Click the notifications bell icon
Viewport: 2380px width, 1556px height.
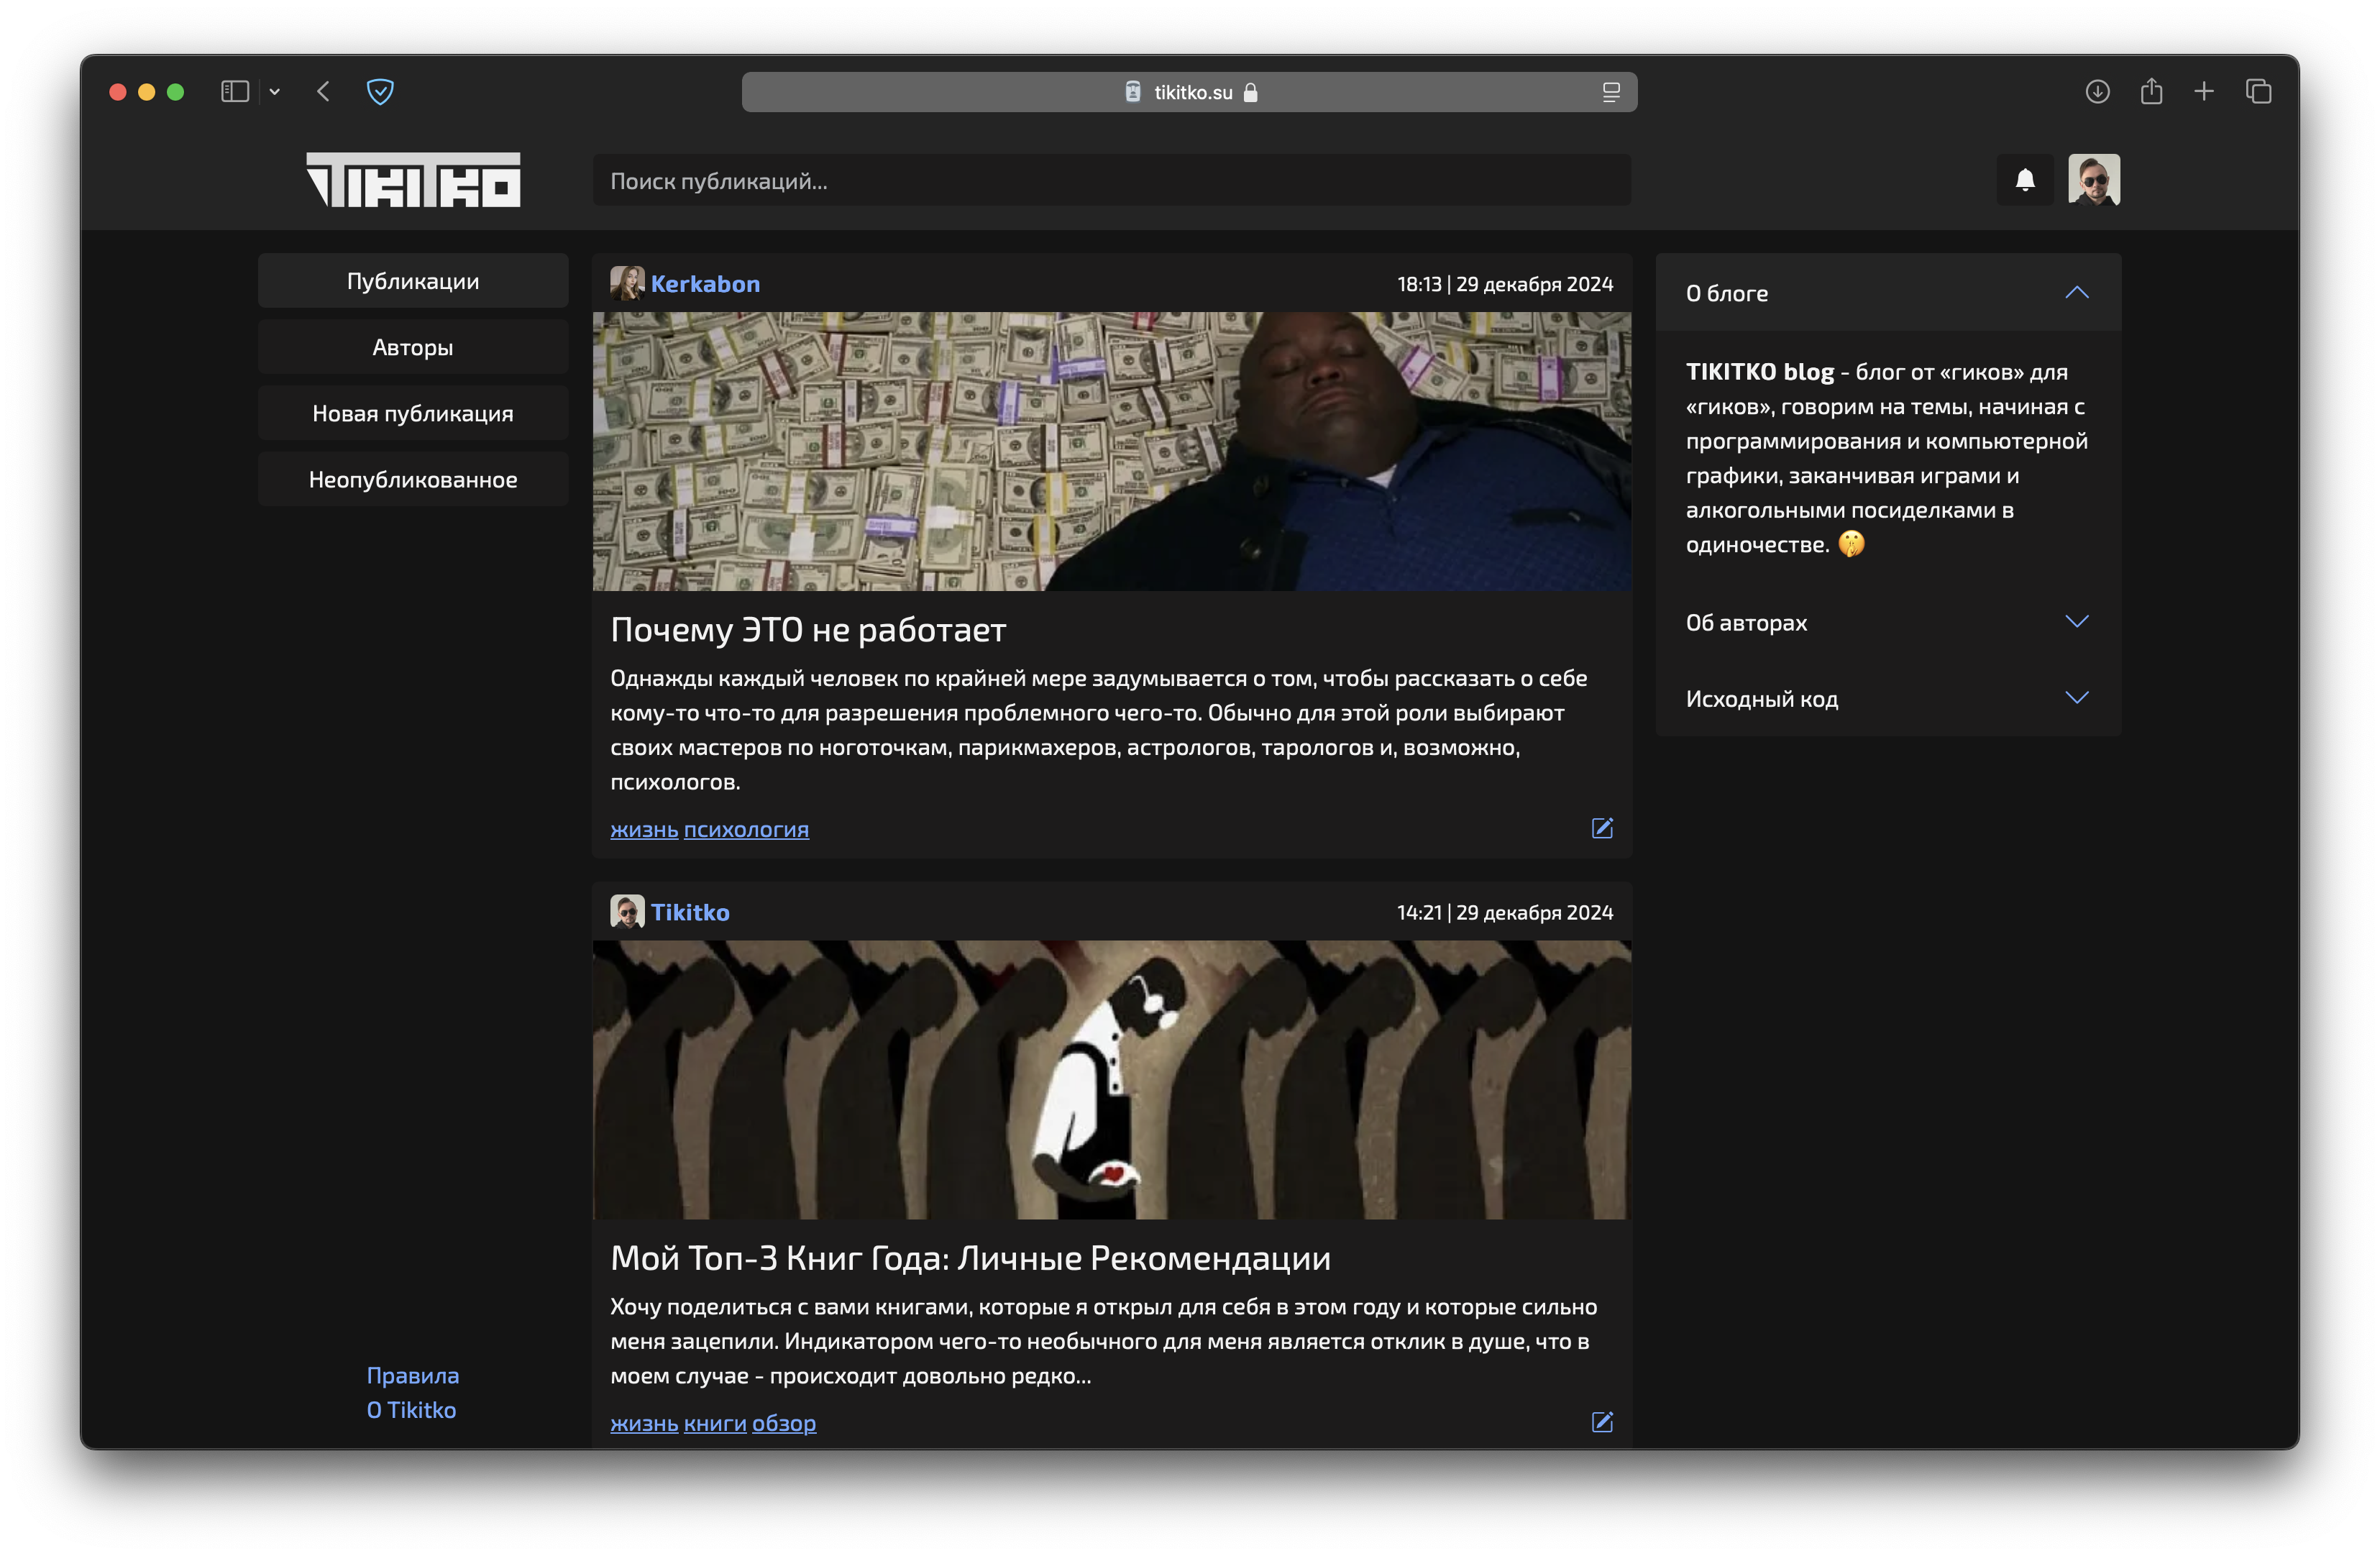coord(2025,180)
